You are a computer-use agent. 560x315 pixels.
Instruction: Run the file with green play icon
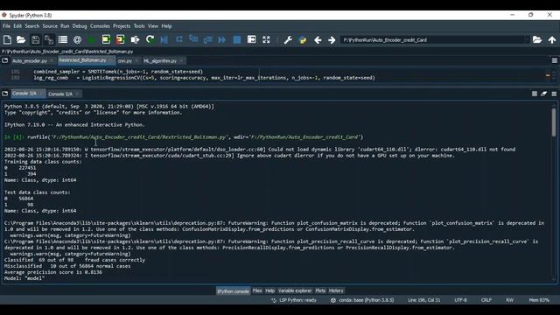point(91,39)
